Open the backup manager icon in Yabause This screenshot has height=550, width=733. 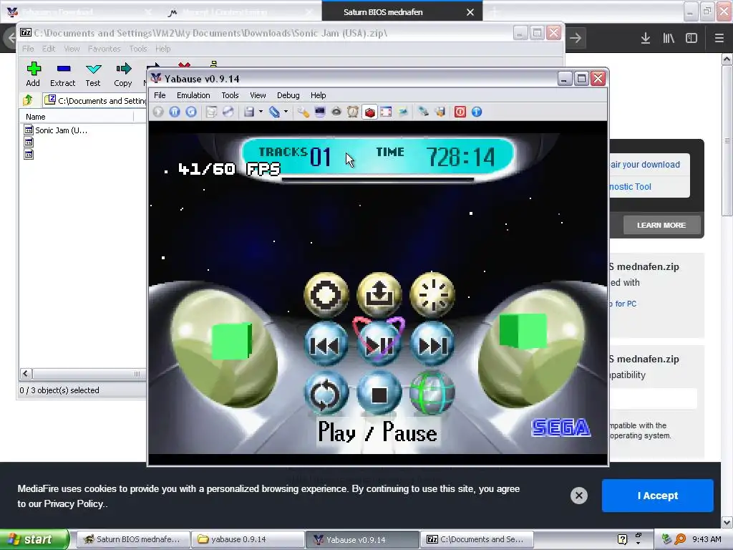(440, 112)
